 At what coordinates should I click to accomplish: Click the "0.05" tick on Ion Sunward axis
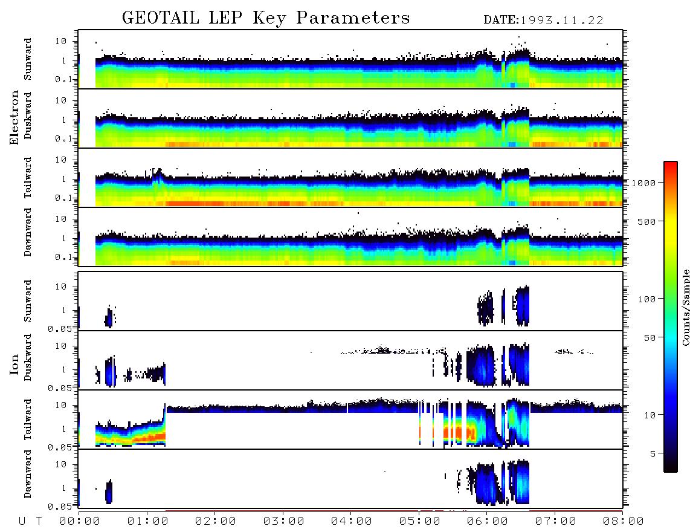[60, 328]
